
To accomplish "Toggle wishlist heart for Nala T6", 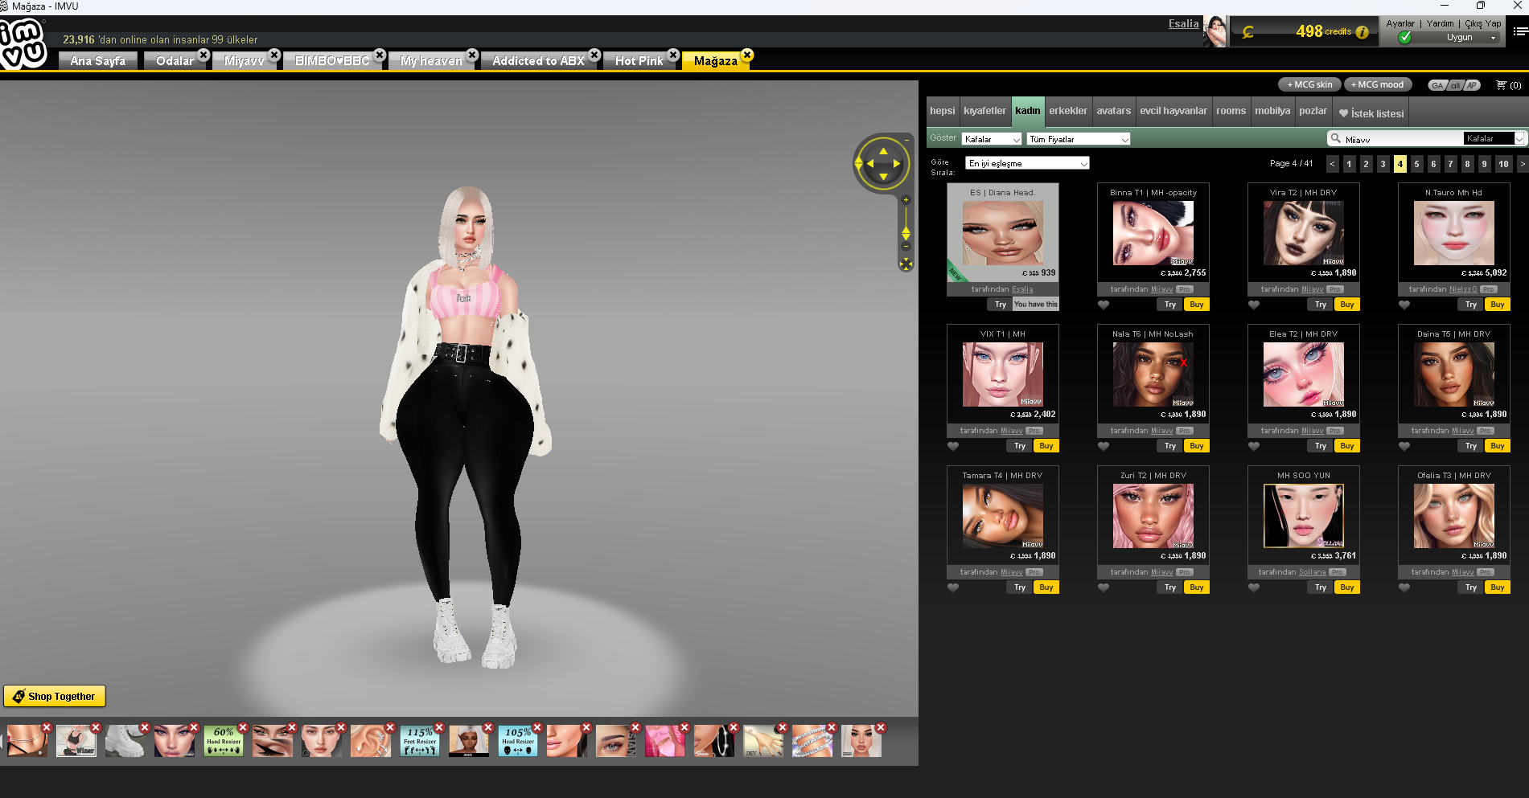I will click(1104, 446).
